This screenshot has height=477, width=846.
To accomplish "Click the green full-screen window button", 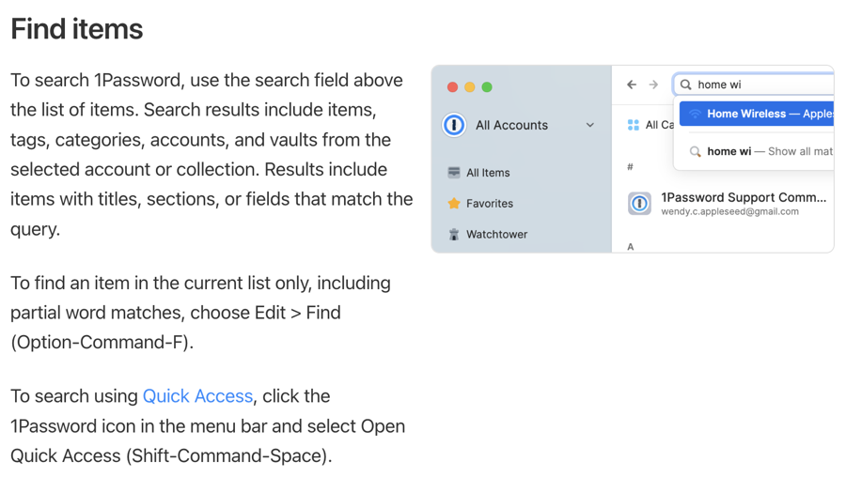I will (487, 87).
